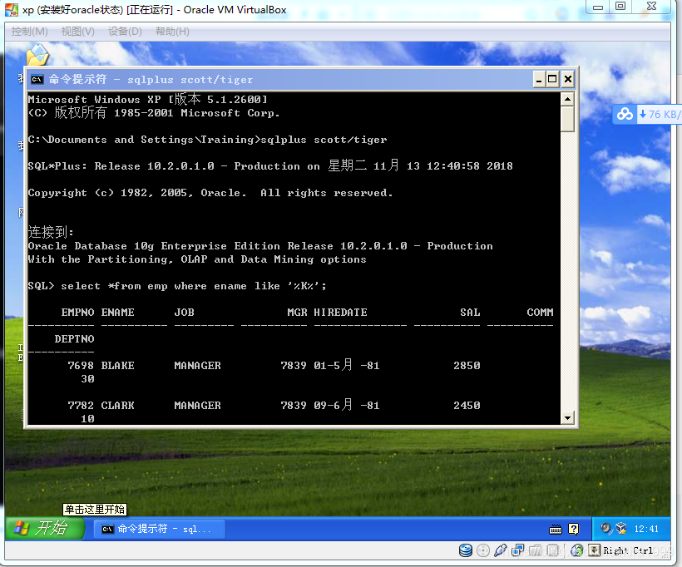Click the keyboard capture arrow icon
This screenshot has width=682, height=567.
(x=594, y=550)
